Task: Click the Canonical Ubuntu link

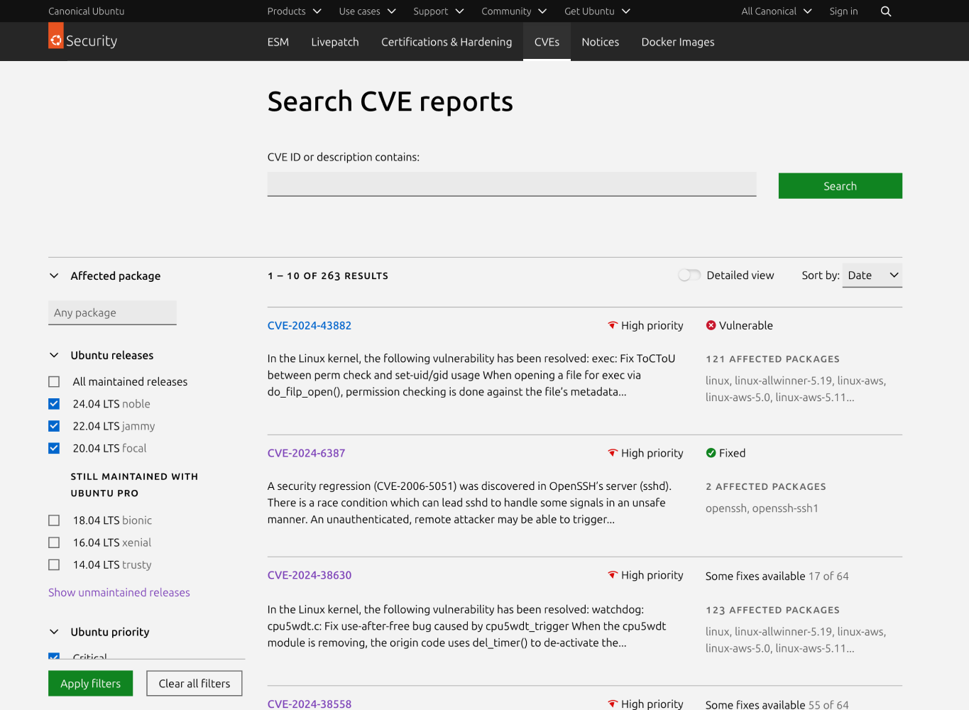Action: [x=86, y=11]
